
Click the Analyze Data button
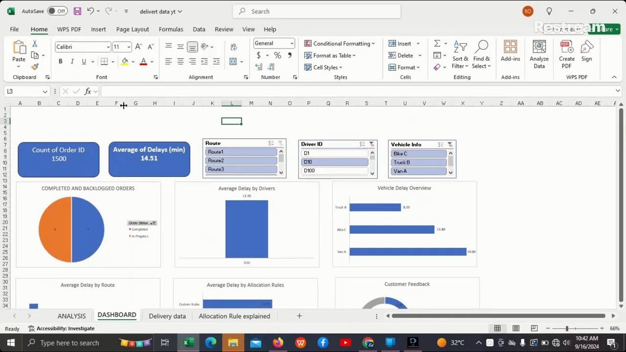539,54
